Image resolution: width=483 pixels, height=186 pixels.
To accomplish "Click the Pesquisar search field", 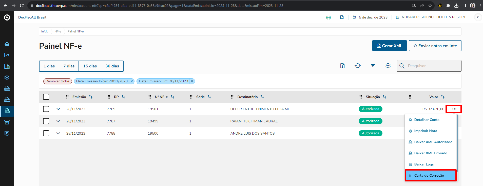I will click(x=429, y=66).
